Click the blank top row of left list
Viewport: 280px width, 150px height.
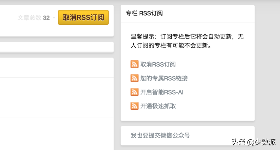[56, 67]
